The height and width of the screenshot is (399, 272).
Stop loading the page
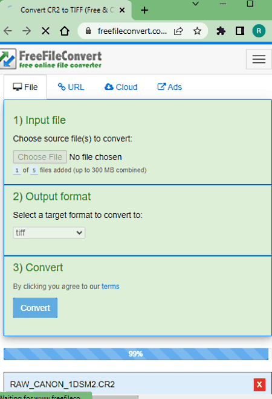click(x=45, y=31)
